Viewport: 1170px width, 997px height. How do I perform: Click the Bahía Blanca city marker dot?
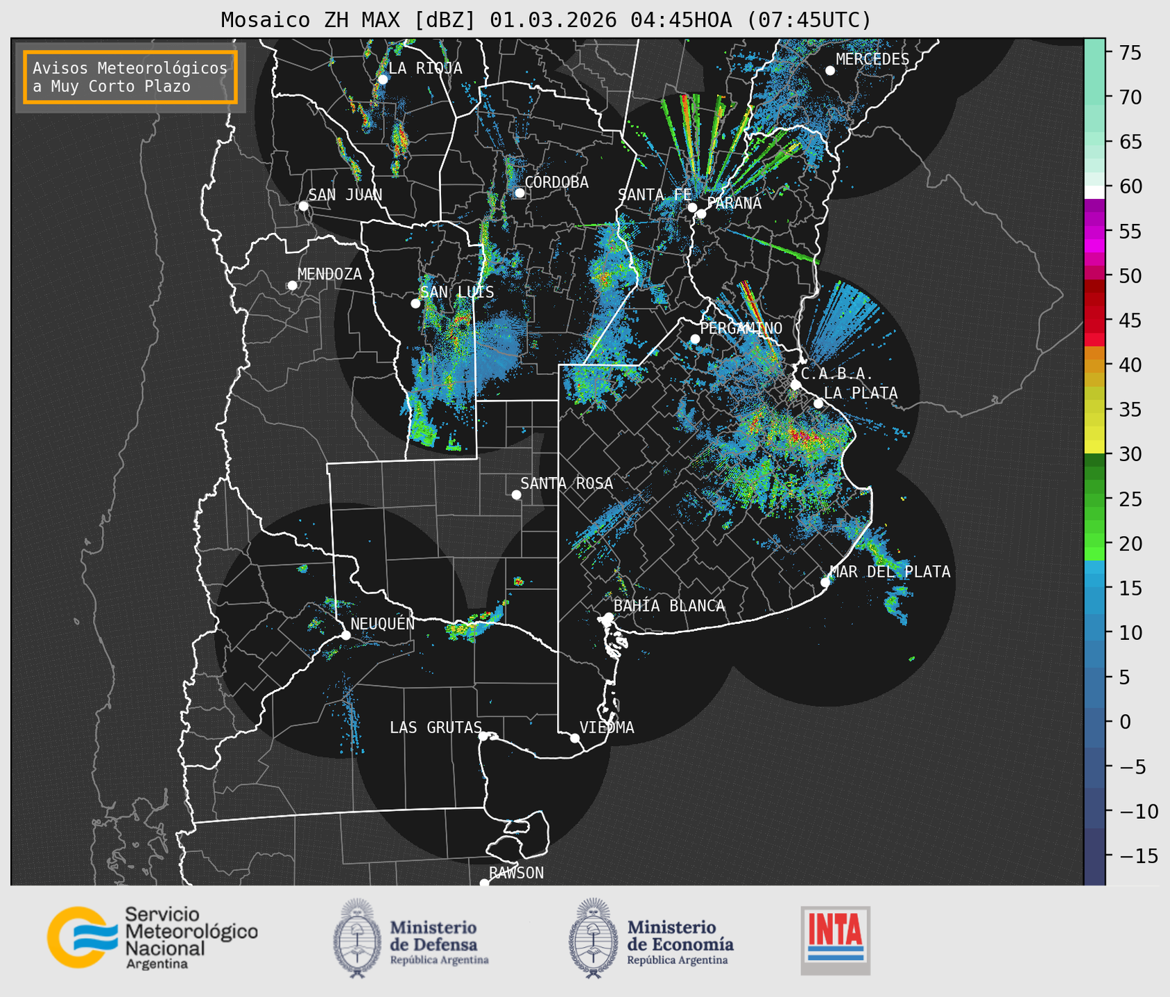click(x=608, y=617)
